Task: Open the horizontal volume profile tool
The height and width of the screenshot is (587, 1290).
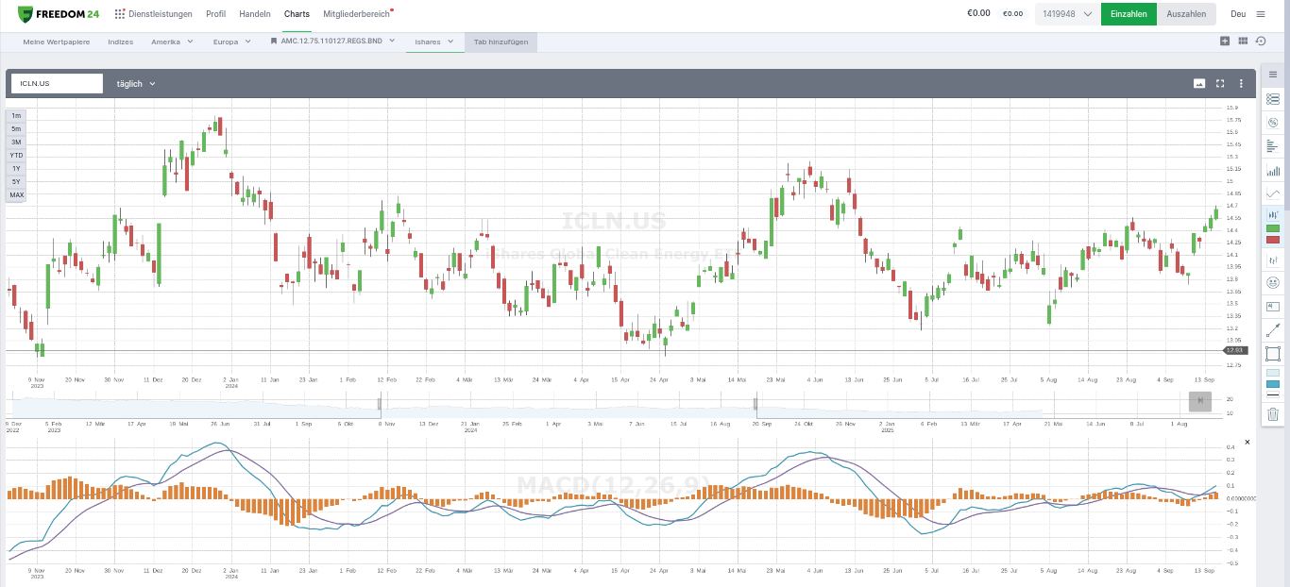Action: [x=1272, y=146]
